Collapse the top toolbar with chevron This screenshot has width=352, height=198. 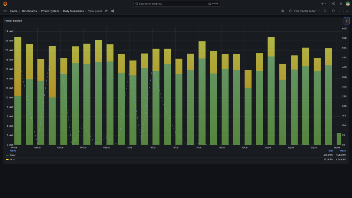click(x=347, y=11)
